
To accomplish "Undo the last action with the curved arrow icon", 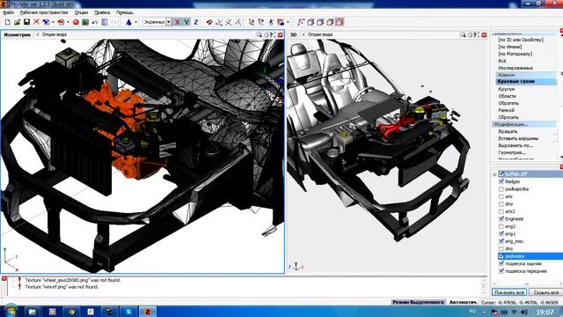I will [95, 22].
